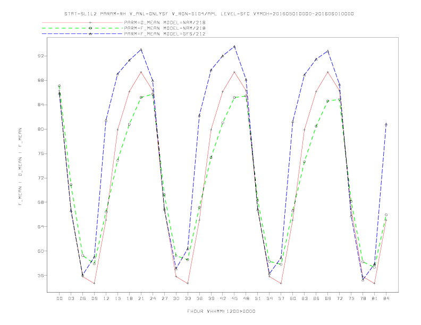The width and height of the screenshot is (421, 325).
Task: Click x-axis tick label 63
Action: click(x=305, y=298)
